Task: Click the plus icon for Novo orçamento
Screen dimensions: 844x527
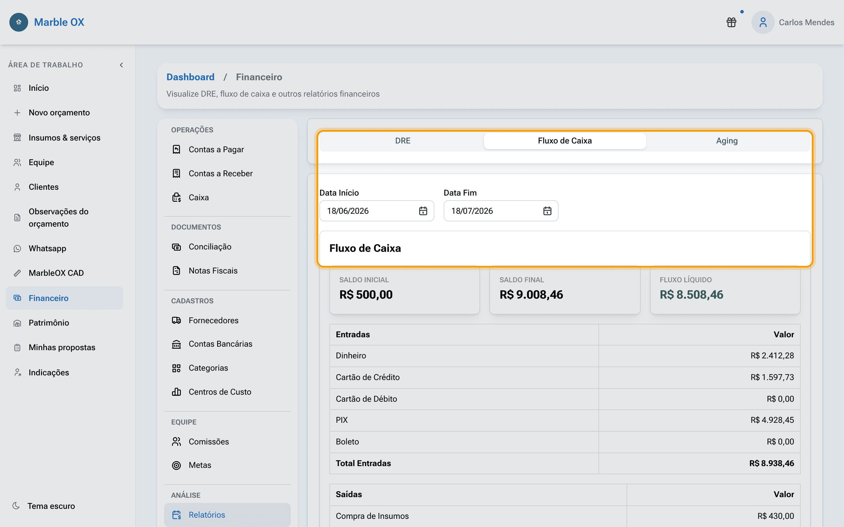Action: click(17, 113)
